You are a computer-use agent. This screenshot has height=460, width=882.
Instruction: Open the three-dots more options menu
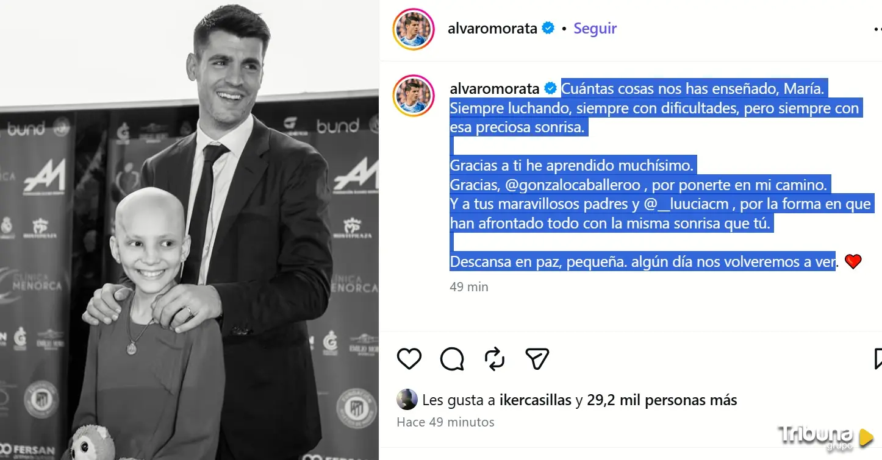pyautogui.click(x=878, y=29)
